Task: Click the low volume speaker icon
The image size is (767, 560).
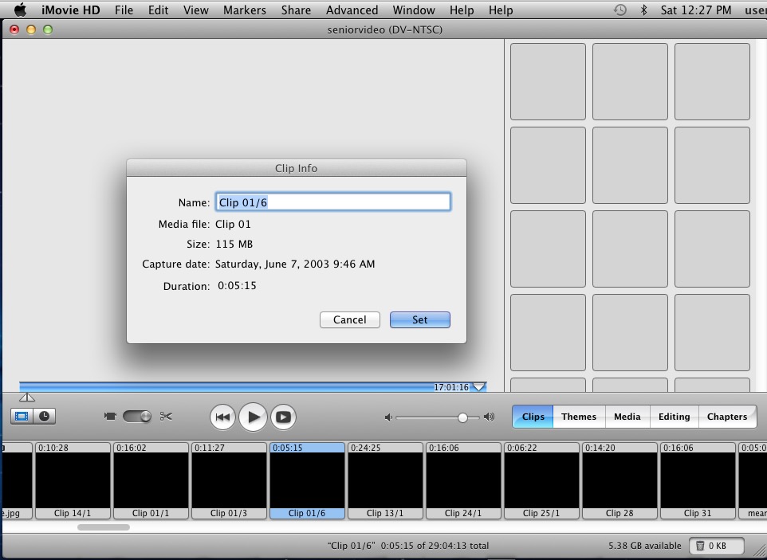Action: (388, 417)
